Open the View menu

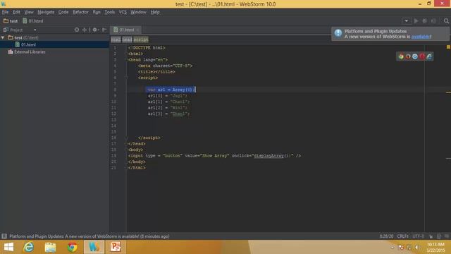[x=29, y=12]
